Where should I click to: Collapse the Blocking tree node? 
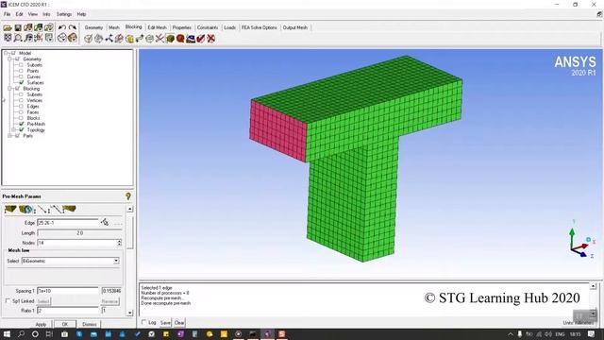coord(9,89)
